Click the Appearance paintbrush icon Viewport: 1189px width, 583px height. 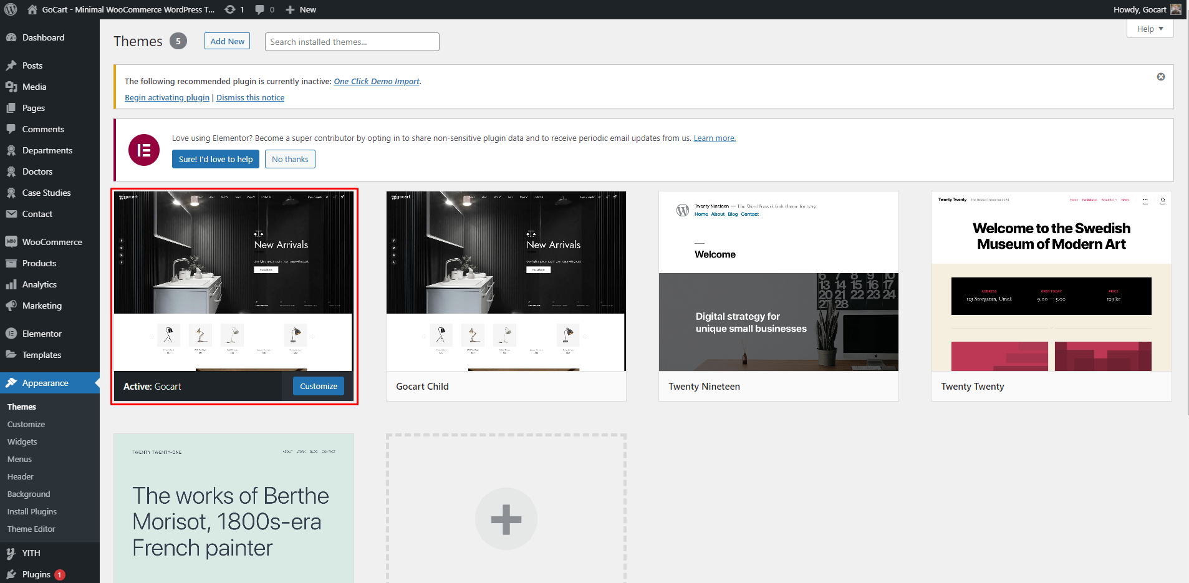[x=11, y=383]
